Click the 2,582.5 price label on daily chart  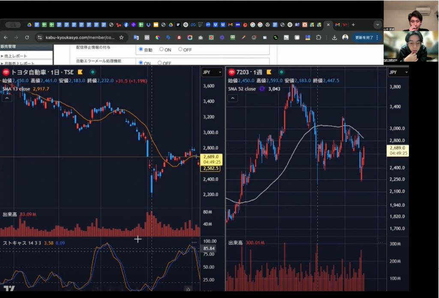point(210,169)
